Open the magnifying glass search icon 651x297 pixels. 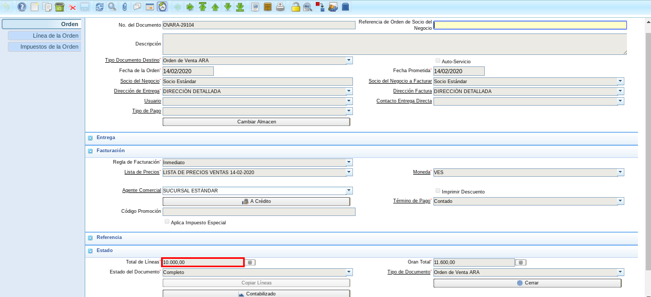coord(112,7)
